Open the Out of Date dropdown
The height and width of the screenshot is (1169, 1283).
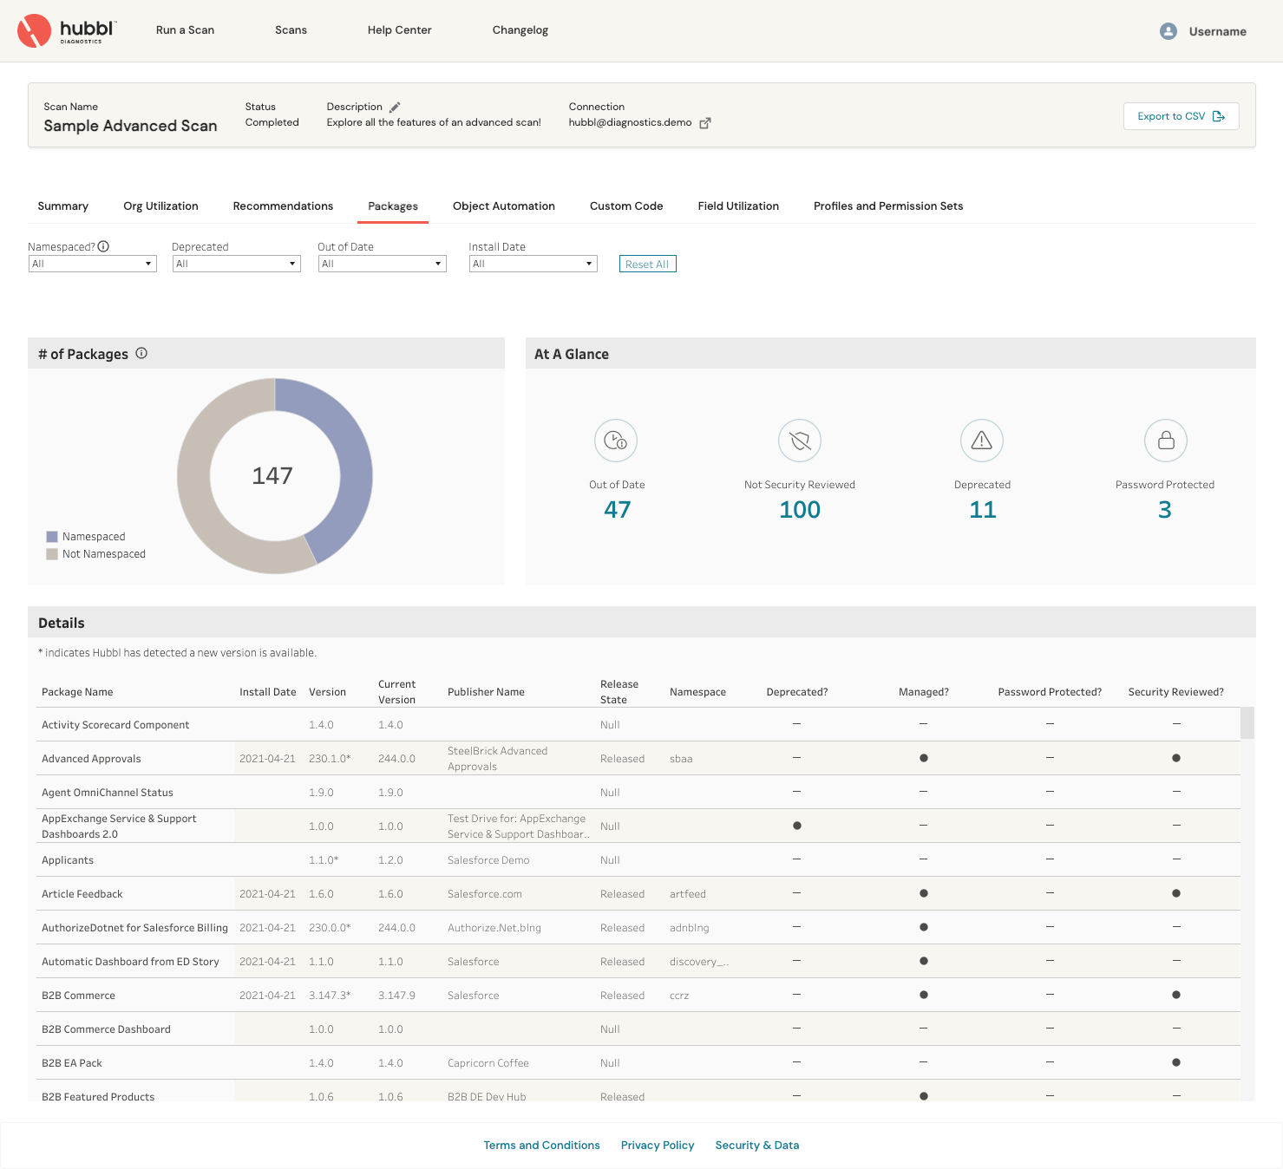tap(382, 264)
